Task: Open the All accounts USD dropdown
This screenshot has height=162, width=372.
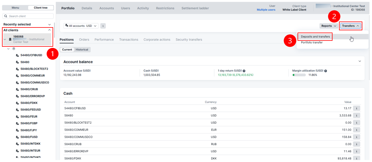Action: coord(81,26)
